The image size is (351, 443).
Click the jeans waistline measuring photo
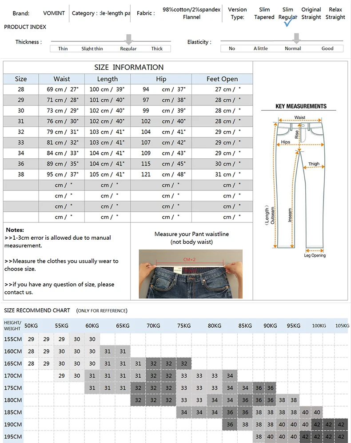pyautogui.click(x=191, y=274)
